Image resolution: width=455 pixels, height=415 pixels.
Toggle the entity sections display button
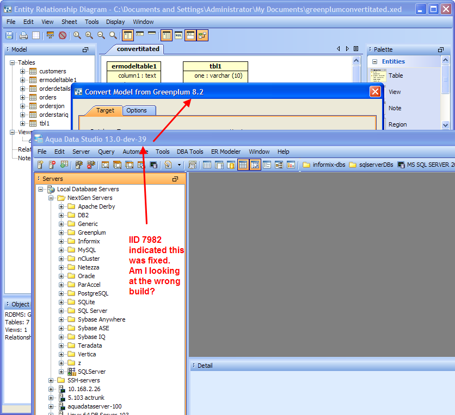click(190, 35)
